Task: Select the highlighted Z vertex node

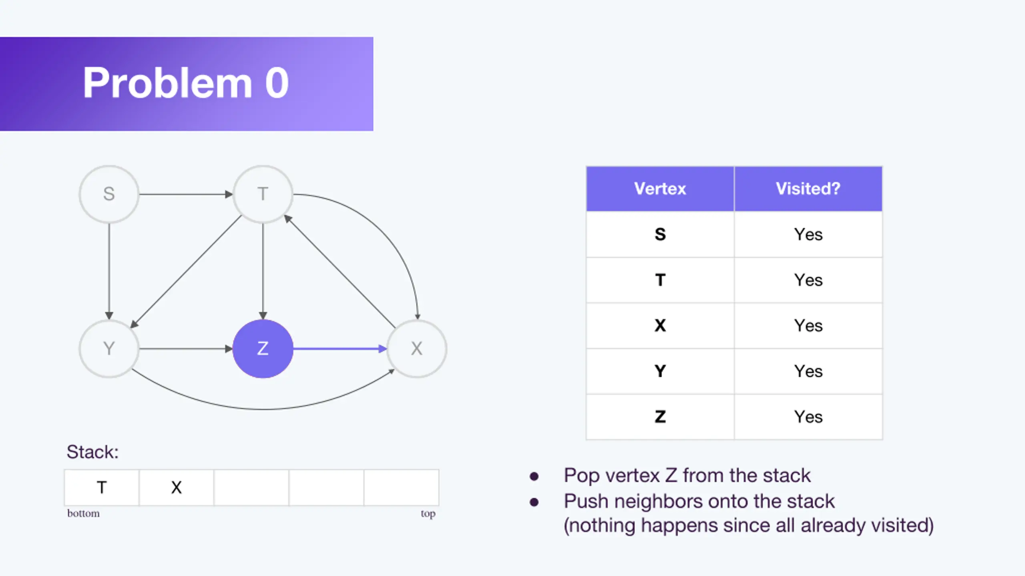Action: click(x=263, y=348)
